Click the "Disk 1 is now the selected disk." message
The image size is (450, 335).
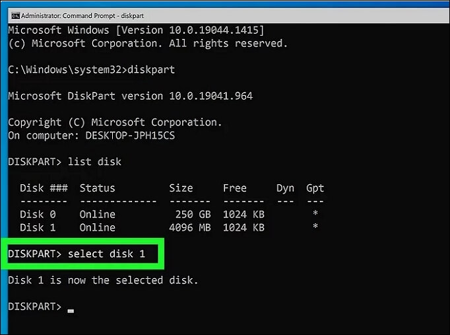pyautogui.click(x=103, y=281)
